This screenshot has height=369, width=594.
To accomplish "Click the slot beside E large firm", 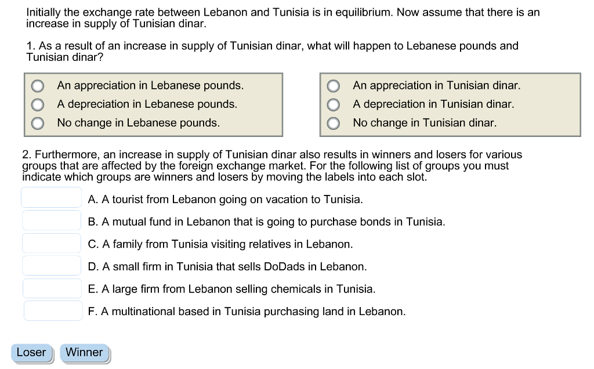I will click(52, 288).
